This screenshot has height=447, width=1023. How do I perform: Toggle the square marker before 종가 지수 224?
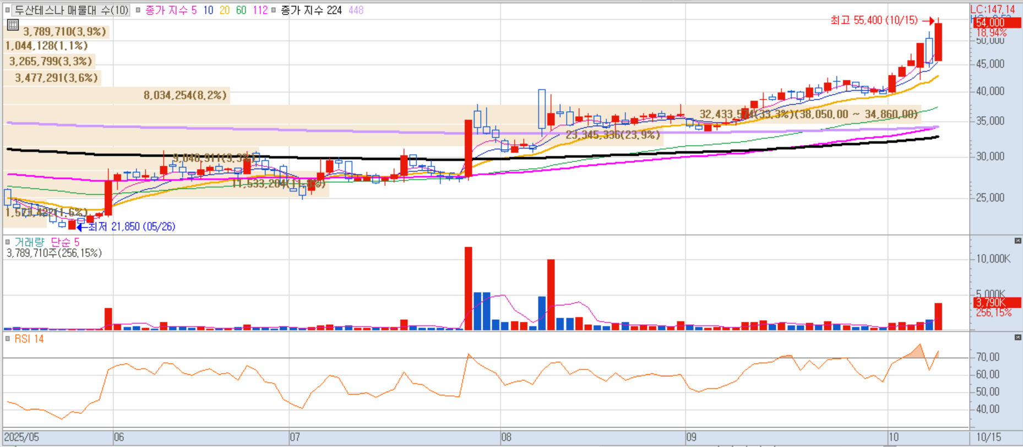point(274,10)
